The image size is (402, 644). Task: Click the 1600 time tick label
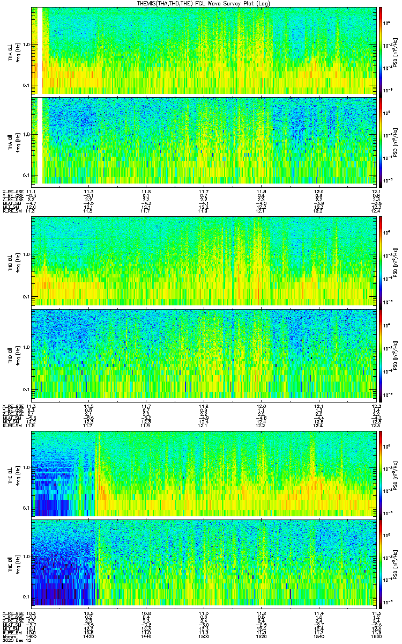point(375,636)
